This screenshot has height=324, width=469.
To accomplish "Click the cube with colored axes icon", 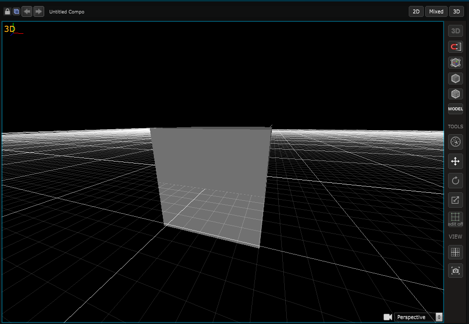I will tap(456, 63).
